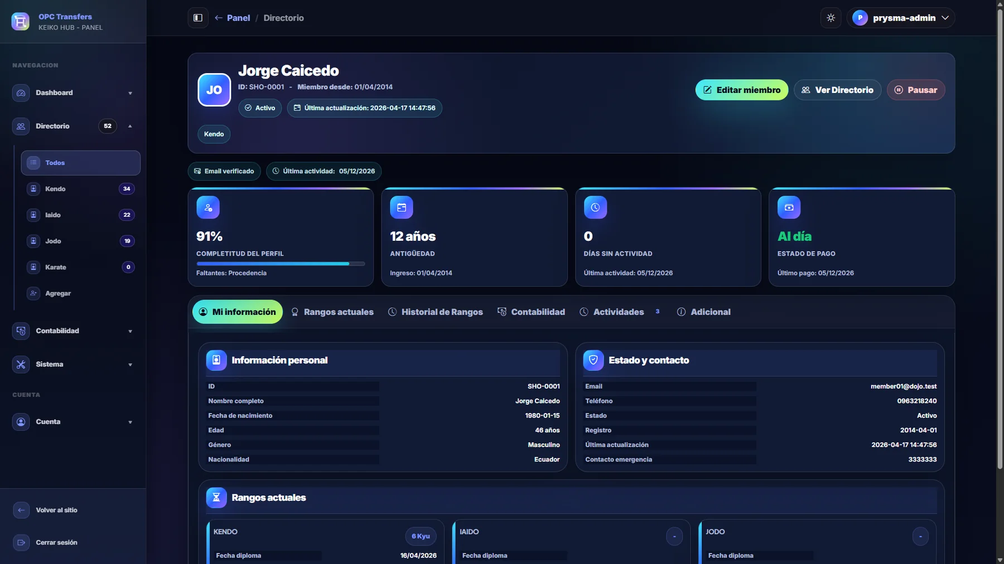Open the prysma-admin user menu
Image resolution: width=1004 pixels, height=564 pixels.
(x=901, y=18)
